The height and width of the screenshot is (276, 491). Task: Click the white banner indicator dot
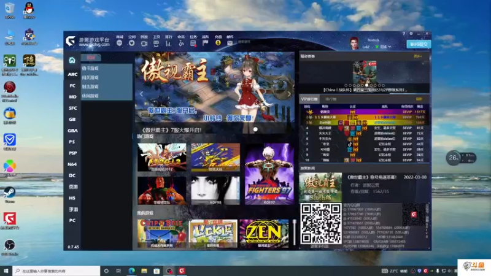255,129
